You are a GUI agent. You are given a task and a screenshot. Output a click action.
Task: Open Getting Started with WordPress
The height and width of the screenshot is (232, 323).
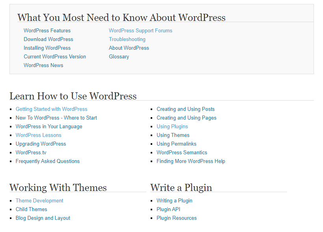52,109
